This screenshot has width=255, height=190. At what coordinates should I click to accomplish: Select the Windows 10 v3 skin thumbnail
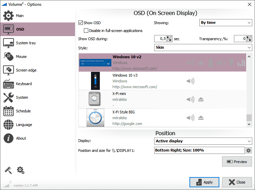tap(95, 81)
